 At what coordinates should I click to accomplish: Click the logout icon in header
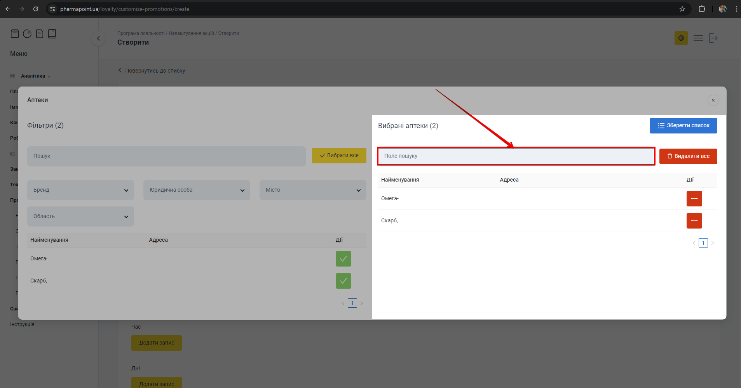point(713,38)
